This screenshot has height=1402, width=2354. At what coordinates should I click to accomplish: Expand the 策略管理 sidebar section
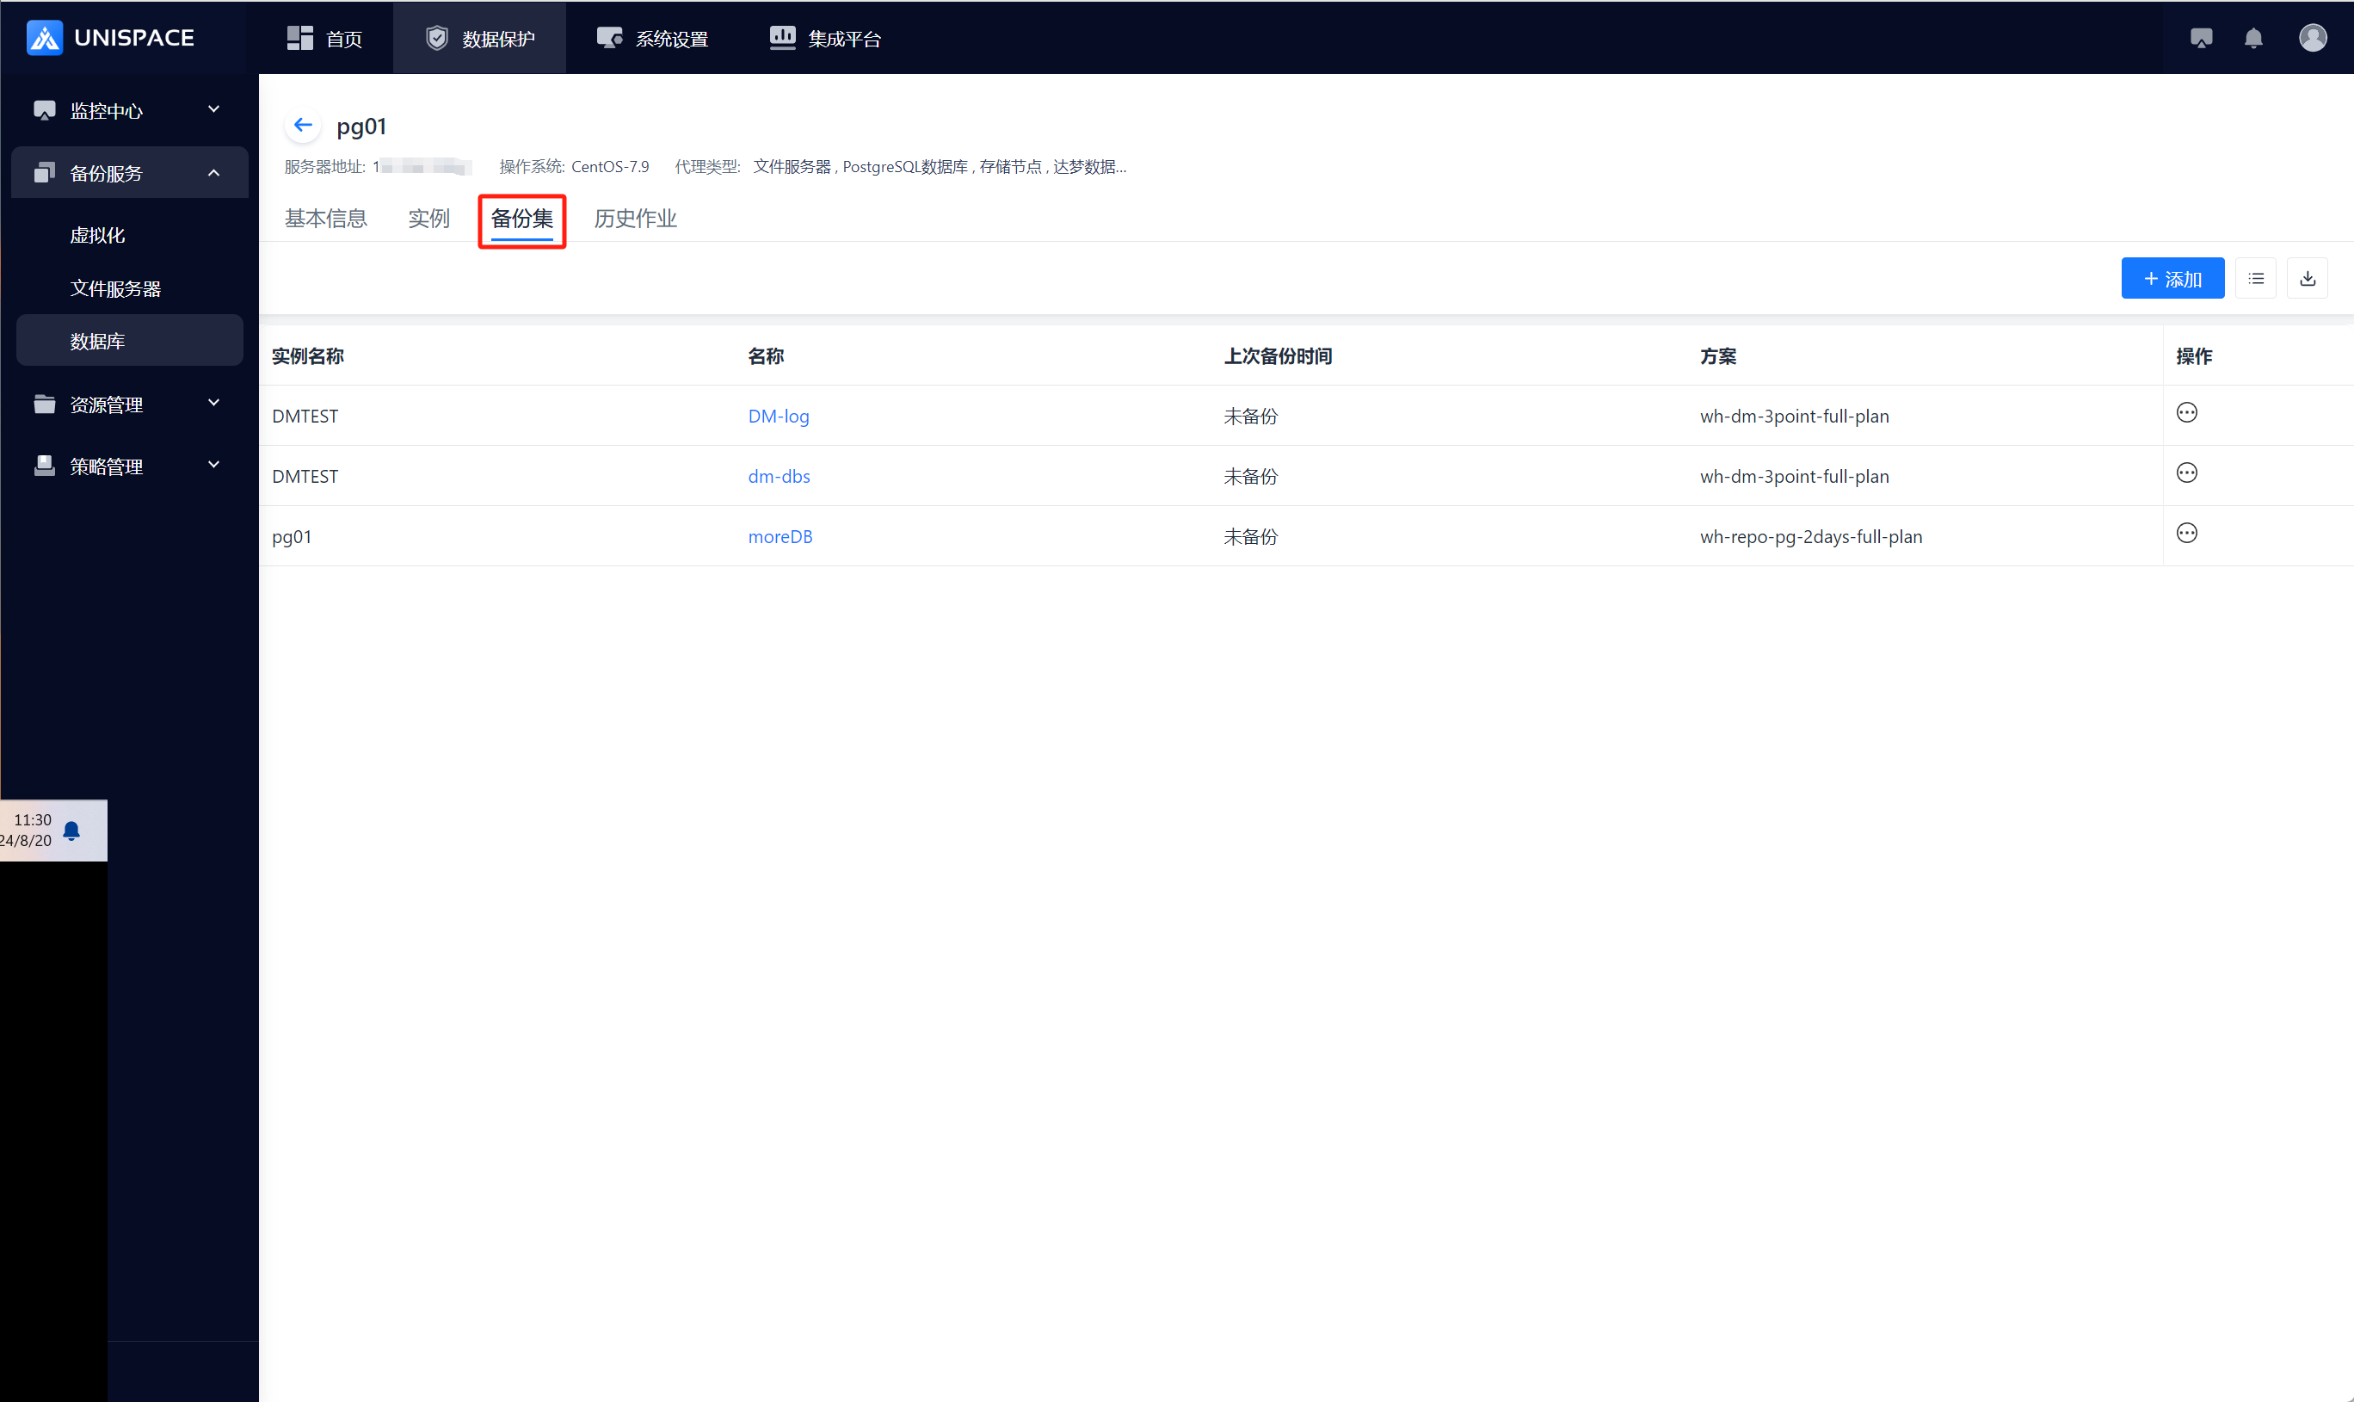[128, 466]
